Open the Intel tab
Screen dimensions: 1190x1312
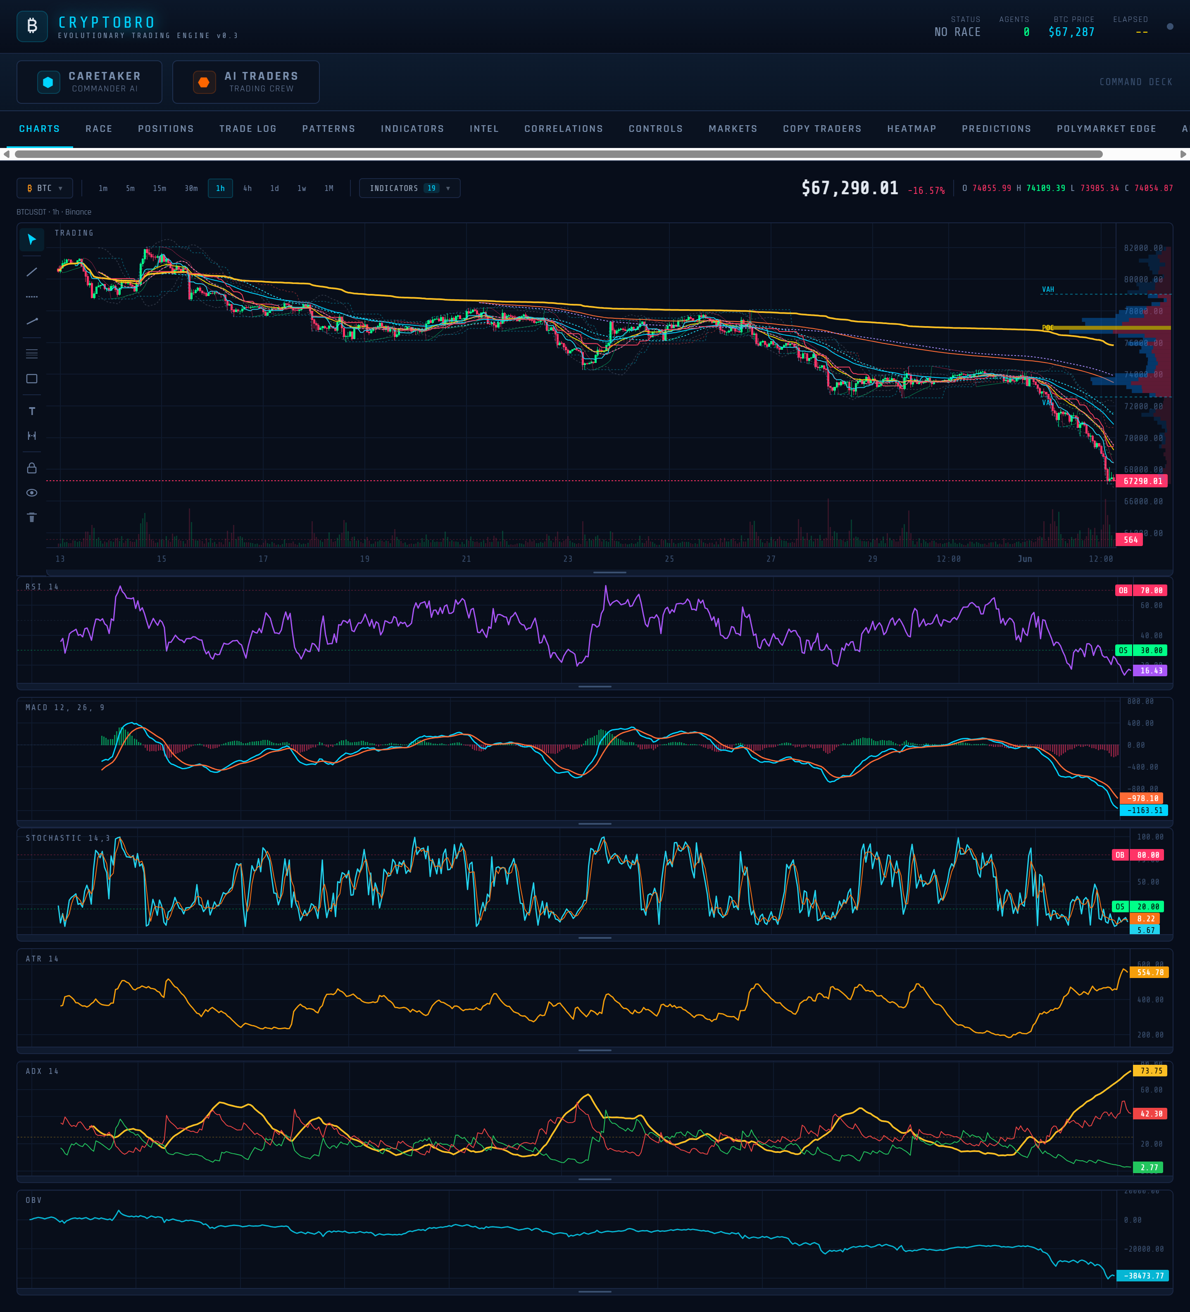(x=484, y=129)
